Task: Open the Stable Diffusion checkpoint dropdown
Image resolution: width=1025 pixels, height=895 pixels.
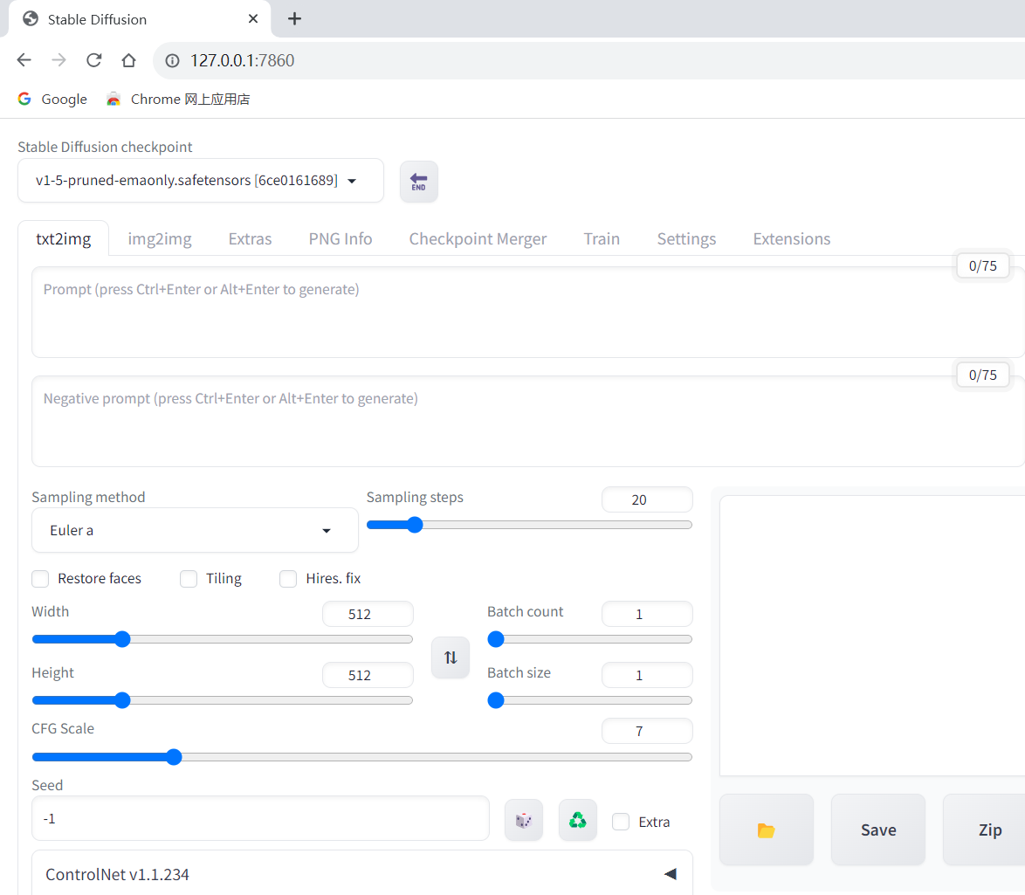Action: (x=201, y=181)
